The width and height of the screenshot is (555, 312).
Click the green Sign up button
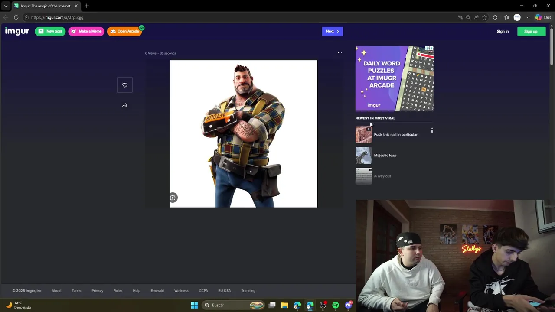point(531,31)
